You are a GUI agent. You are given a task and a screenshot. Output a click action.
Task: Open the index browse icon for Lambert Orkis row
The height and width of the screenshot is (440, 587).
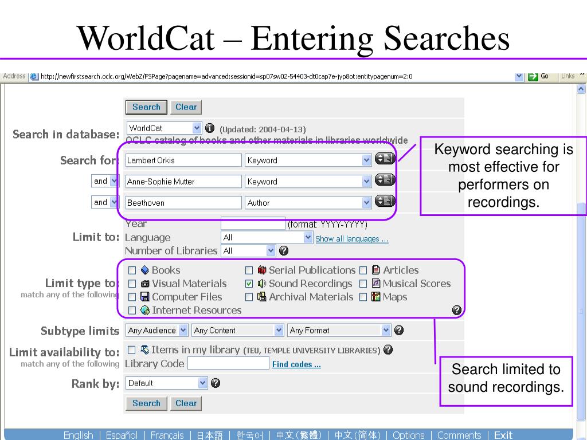coord(385,159)
